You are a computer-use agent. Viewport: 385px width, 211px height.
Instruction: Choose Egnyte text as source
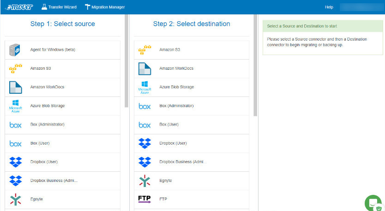point(36,199)
